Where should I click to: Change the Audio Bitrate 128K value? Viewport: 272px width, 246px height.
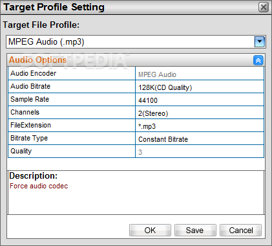(200, 87)
